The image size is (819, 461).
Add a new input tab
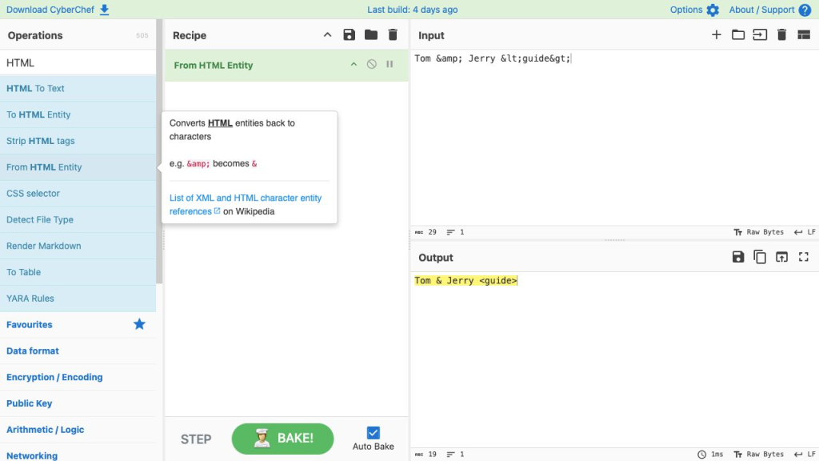tap(717, 35)
